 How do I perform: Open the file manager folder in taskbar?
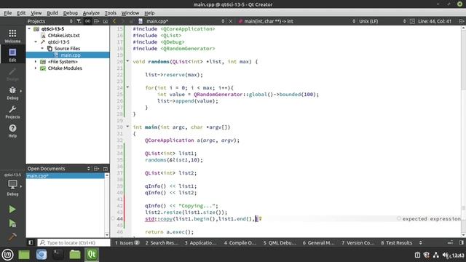[x=75, y=255]
